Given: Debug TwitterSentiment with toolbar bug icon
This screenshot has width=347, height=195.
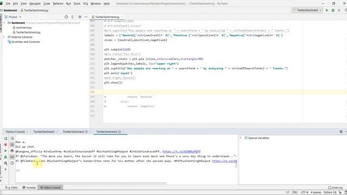Looking at the screenshot, I should coord(333,10).
